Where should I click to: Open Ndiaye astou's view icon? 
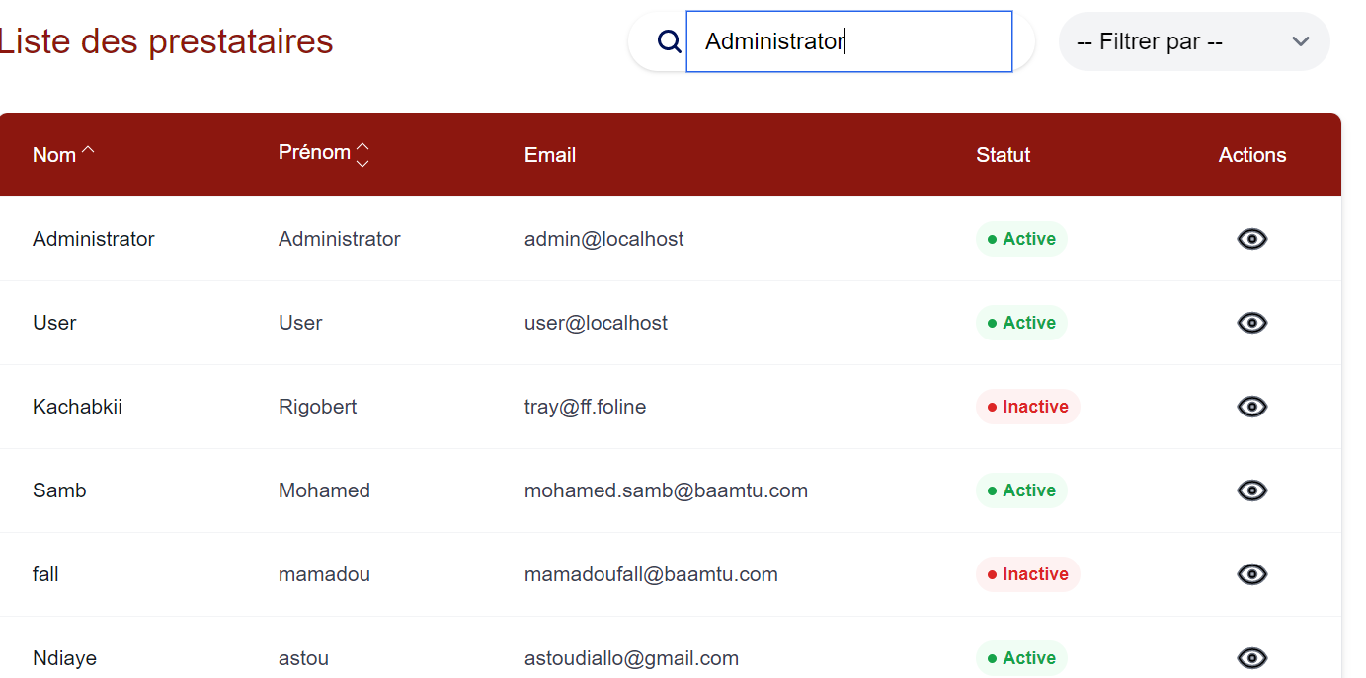[x=1251, y=658]
